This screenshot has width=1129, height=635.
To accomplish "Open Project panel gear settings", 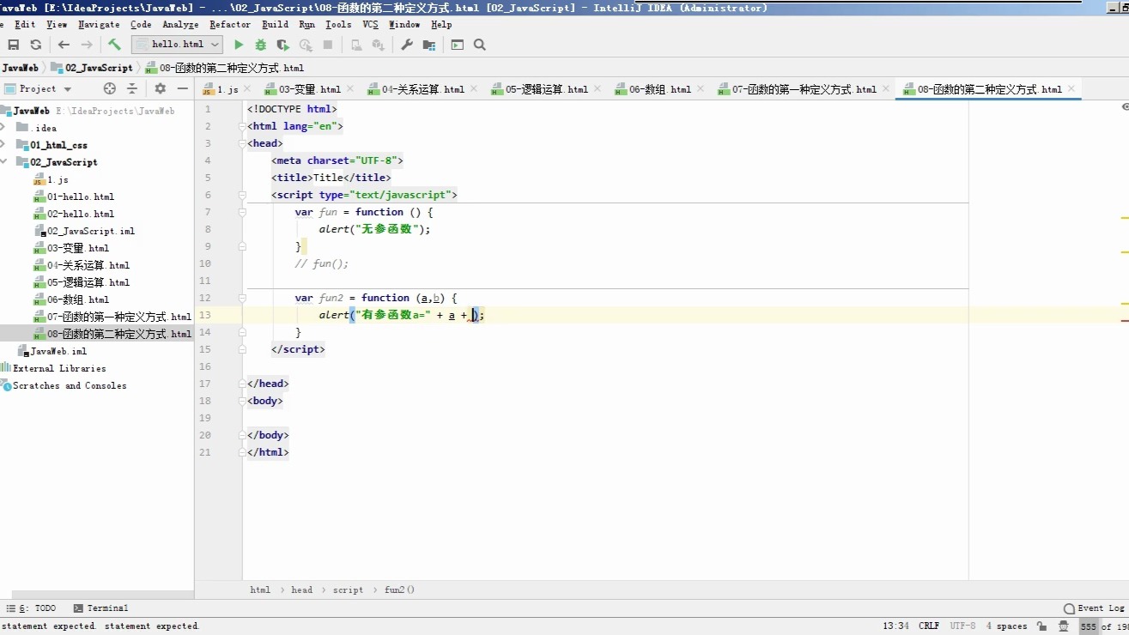I will [x=160, y=88].
